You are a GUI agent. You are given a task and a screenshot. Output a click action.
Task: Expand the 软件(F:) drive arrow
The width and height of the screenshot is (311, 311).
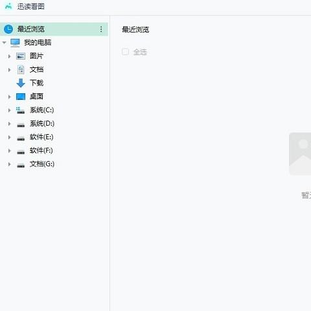click(9, 151)
